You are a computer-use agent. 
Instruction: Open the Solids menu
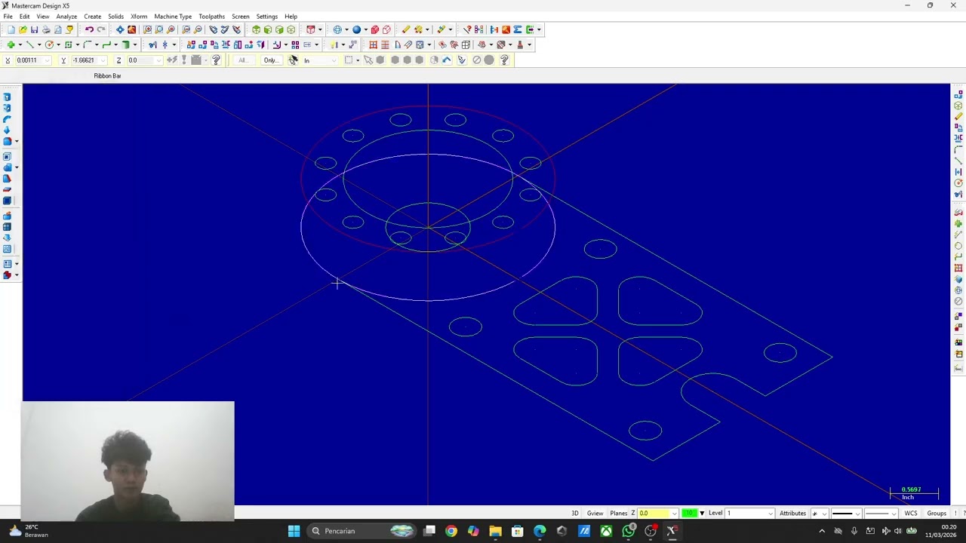pos(115,16)
